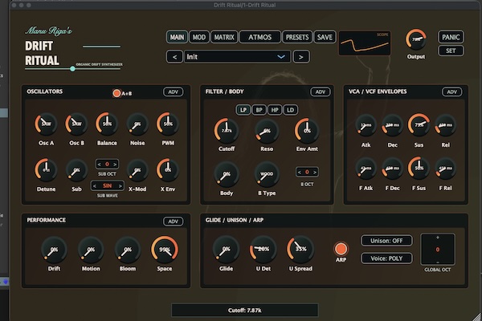Click the Detune knob

(46, 170)
